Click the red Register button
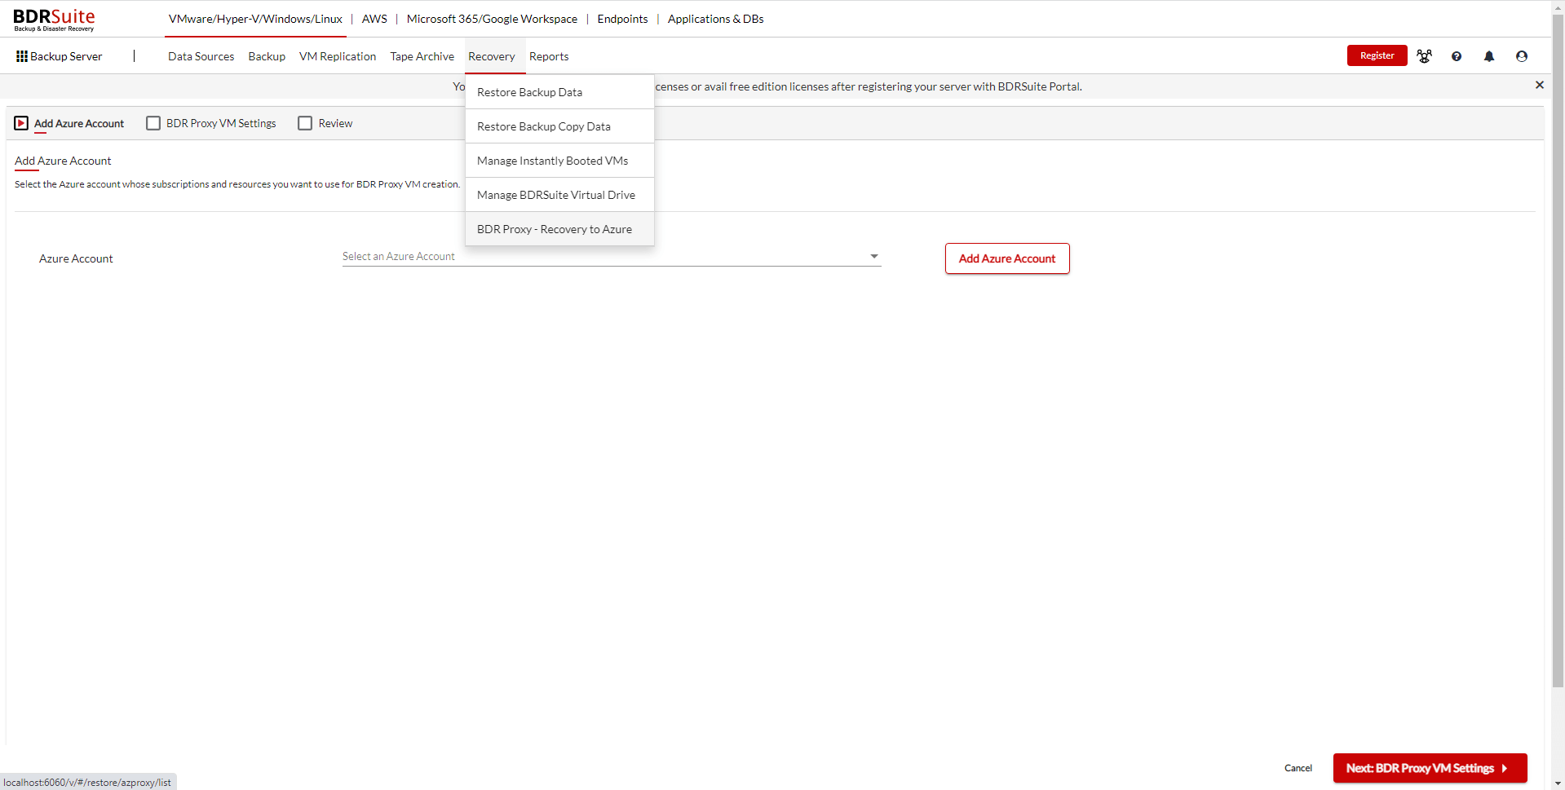This screenshot has height=790, width=1565. pos(1377,55)
